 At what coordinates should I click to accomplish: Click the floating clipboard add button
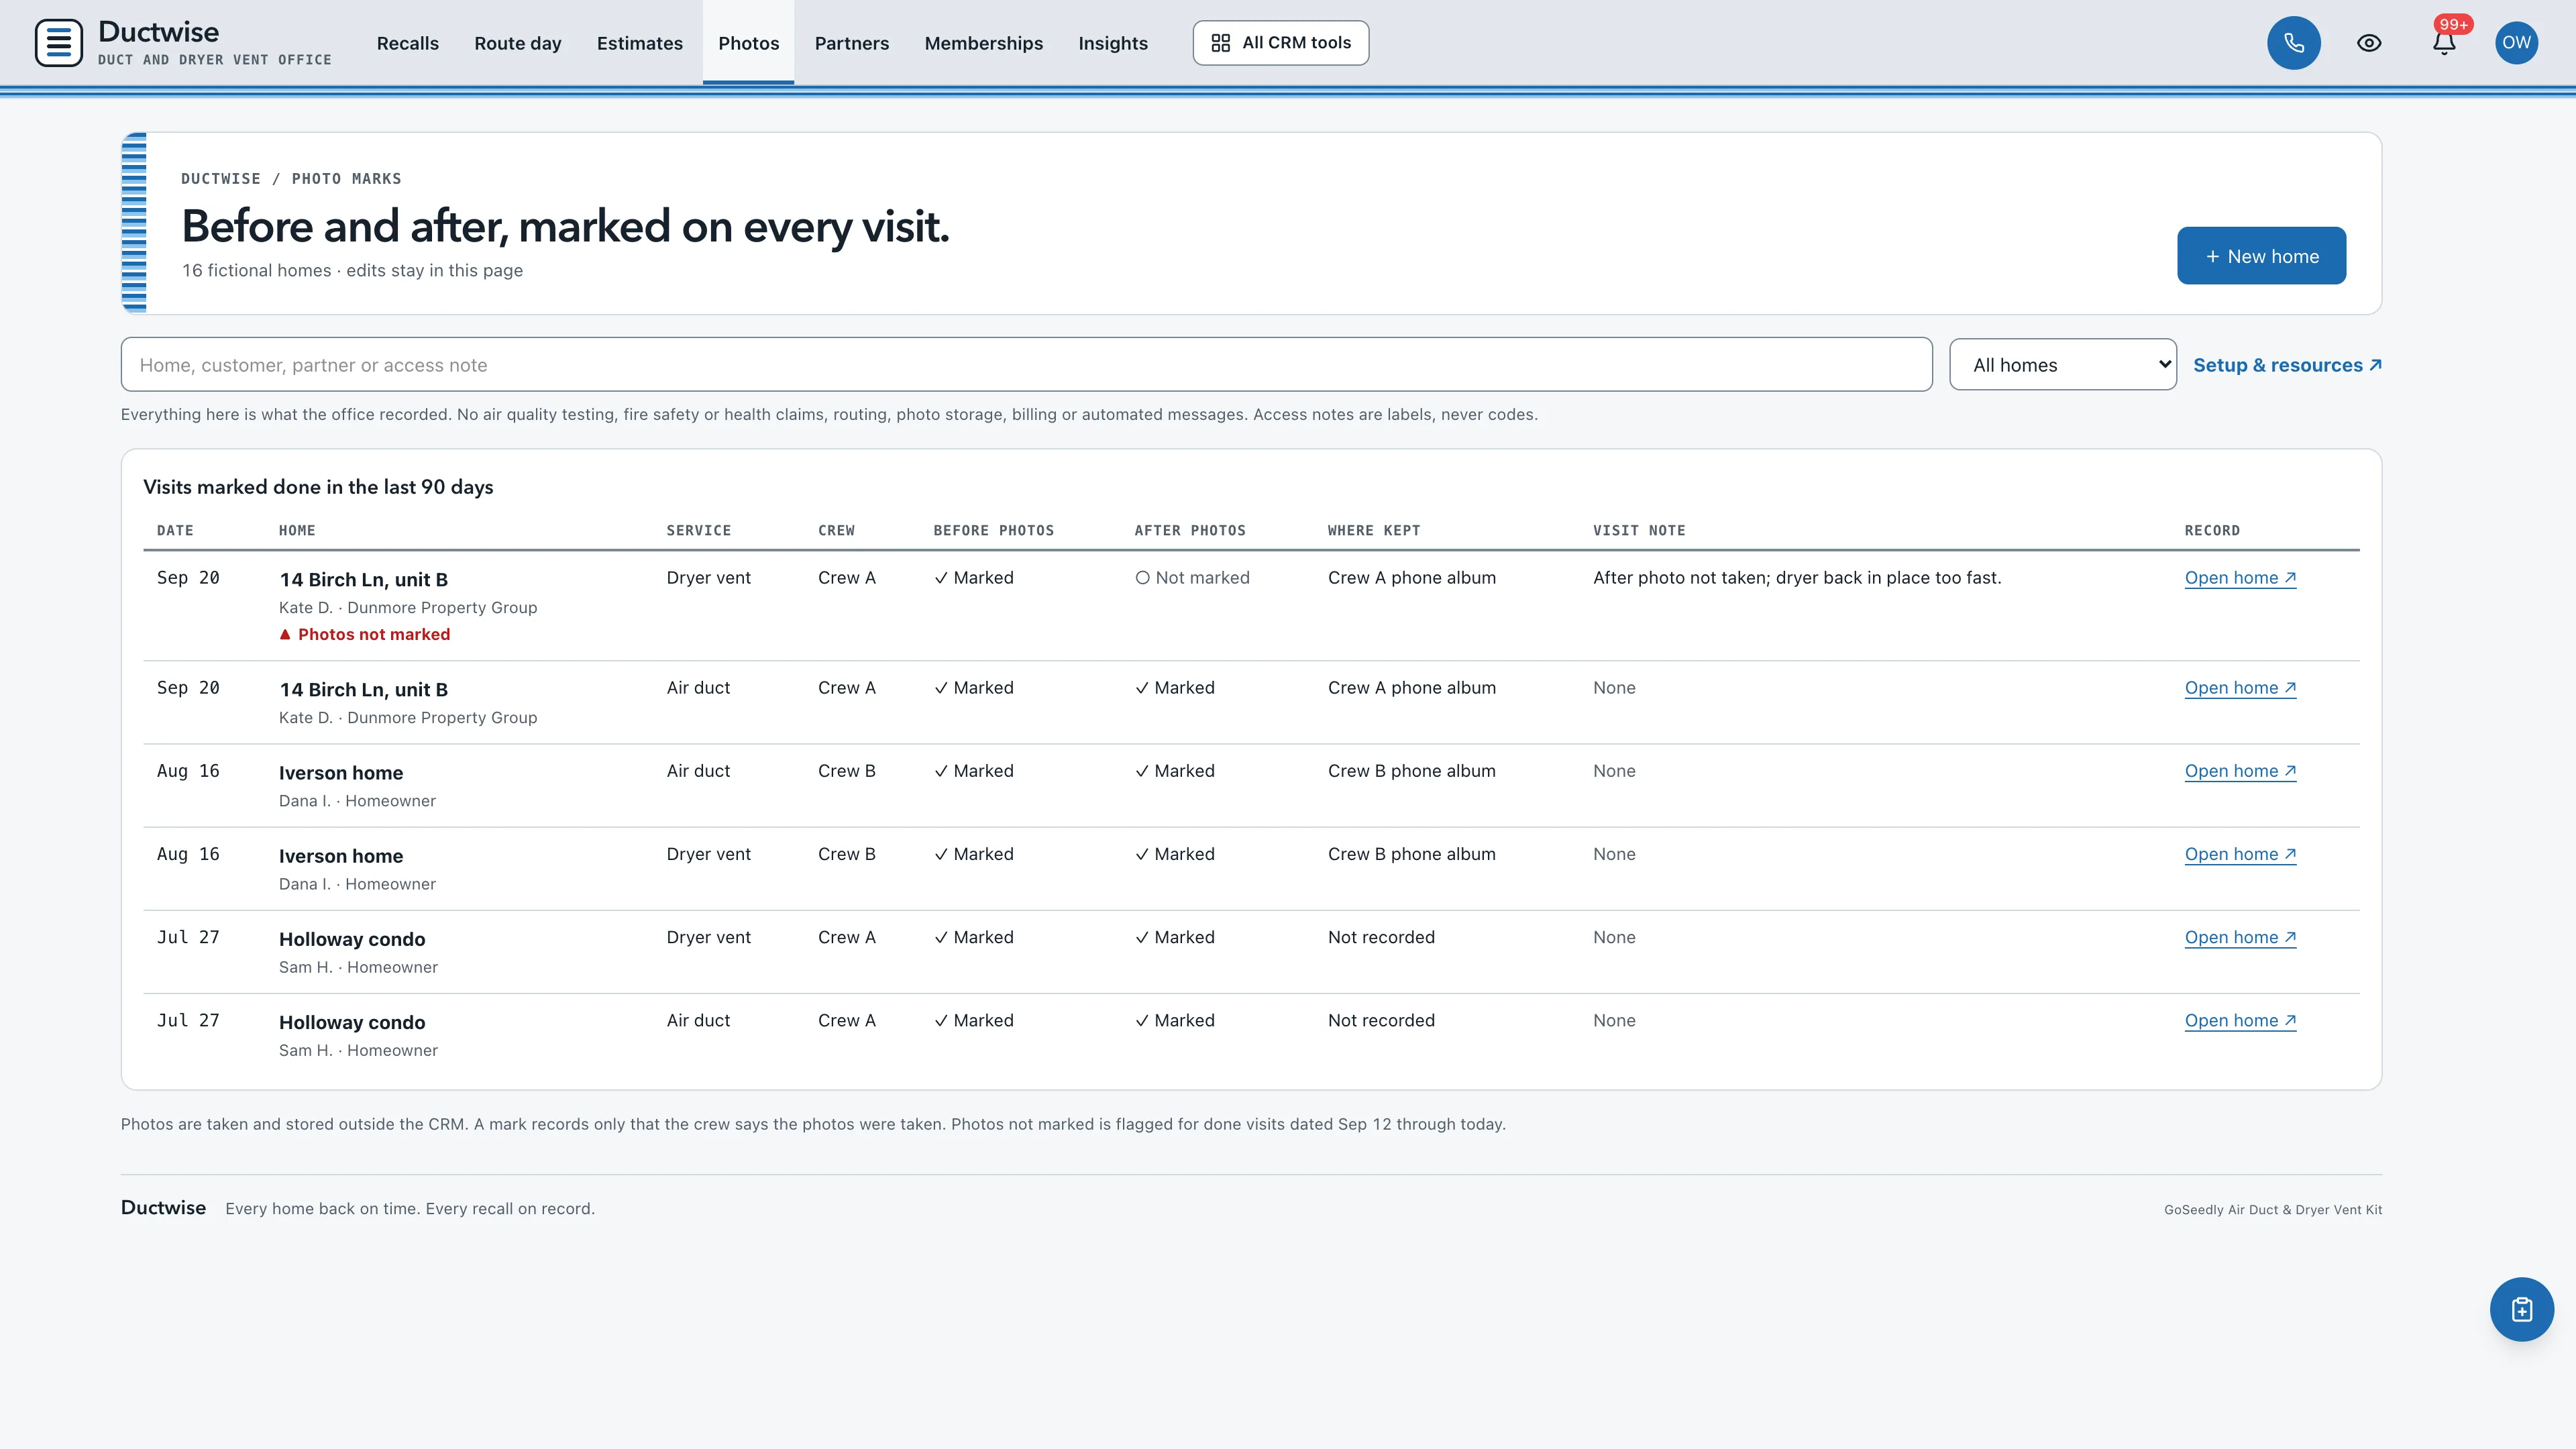pyautogui.click(x=2521, y=1309)
